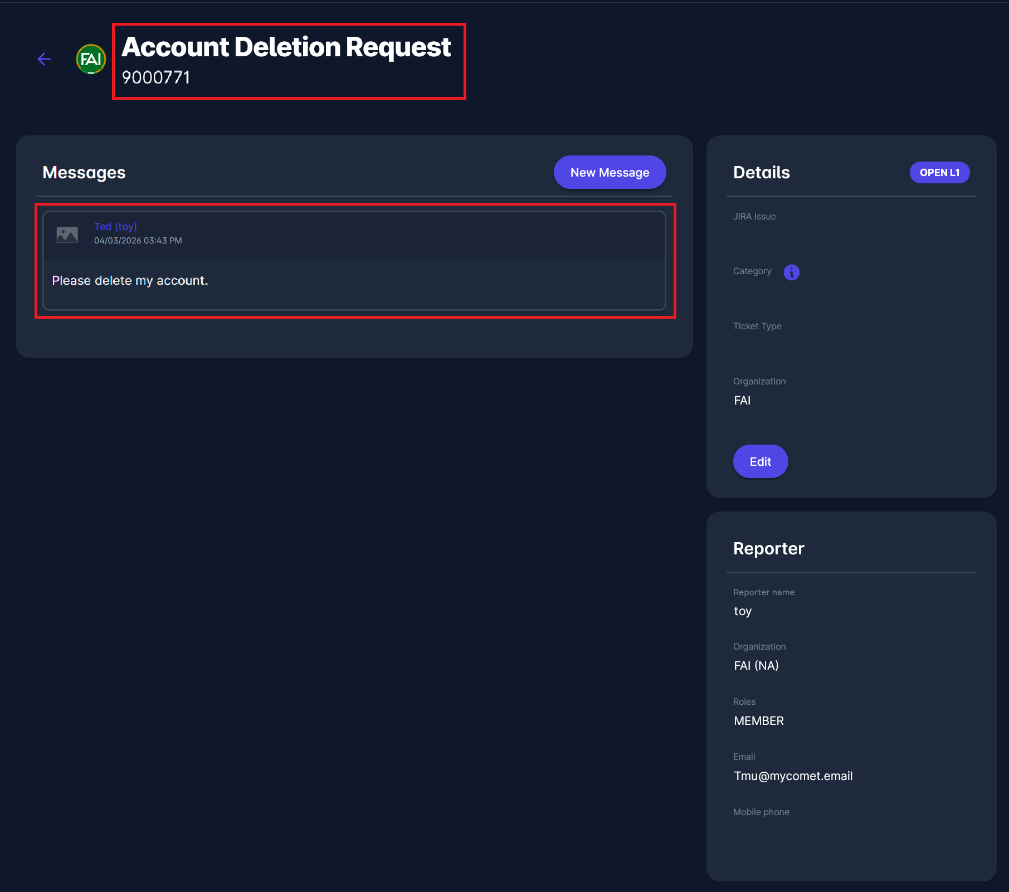Click the OPEN L1 status badge
Screen dimensions: 1009x892
[x=939, y=173]
